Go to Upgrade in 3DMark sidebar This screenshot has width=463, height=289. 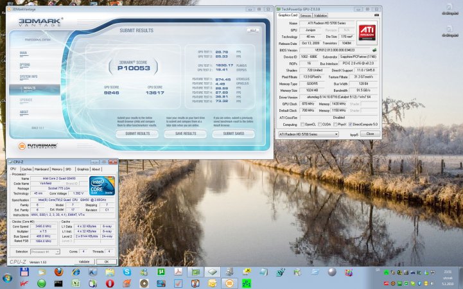tap(26, 100)
